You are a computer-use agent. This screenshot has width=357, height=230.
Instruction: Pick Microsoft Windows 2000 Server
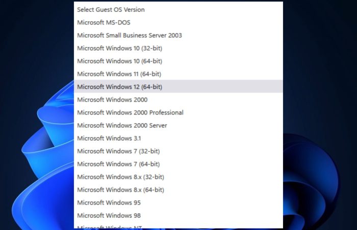(178, 126)
